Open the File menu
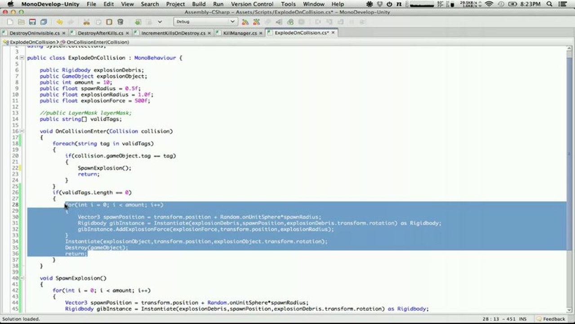This screenshot has width=575, height=324. [91, 4]
